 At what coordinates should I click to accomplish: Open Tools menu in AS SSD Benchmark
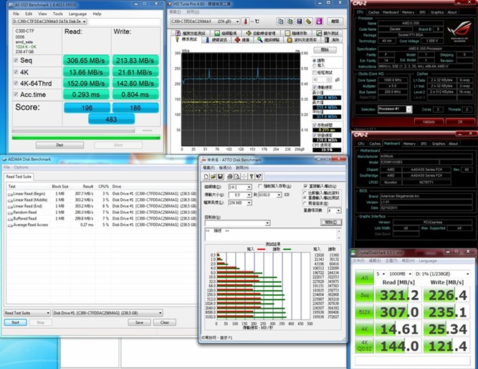click(57, 14)
